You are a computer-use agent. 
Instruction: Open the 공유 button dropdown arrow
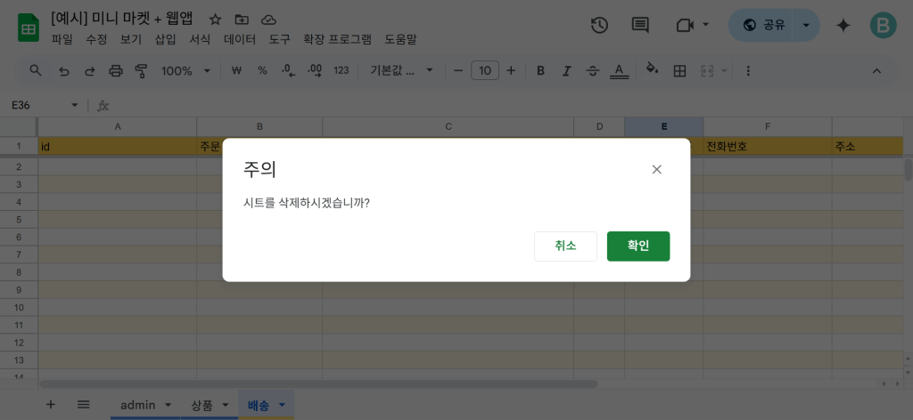(x=806, y=25)
